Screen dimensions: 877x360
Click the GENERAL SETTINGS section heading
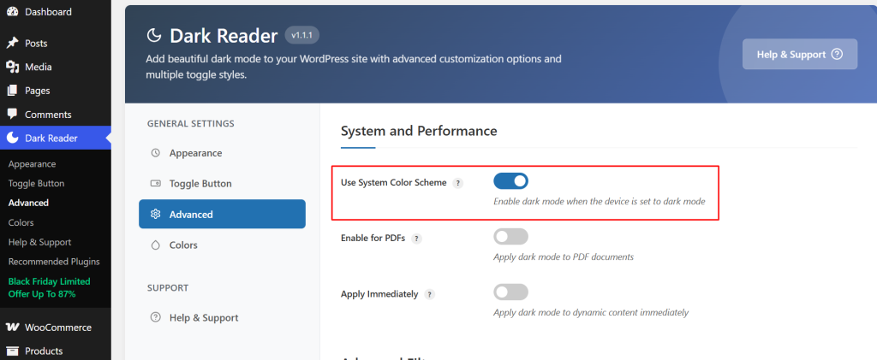(x=191, y=123)
